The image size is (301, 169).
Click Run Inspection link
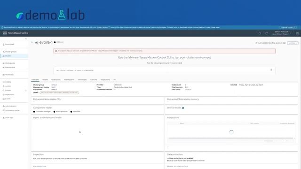point(40,166)
